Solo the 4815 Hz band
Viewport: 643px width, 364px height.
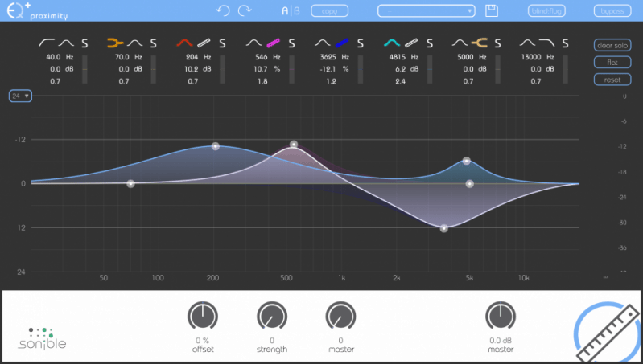[430, 43]
